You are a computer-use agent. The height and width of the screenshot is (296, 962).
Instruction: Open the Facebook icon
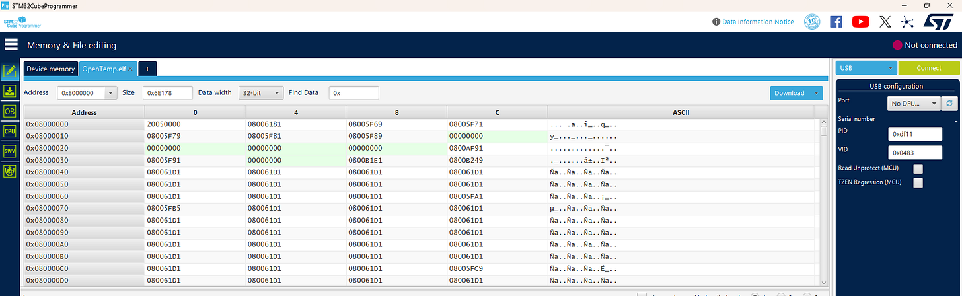[836, 22]
